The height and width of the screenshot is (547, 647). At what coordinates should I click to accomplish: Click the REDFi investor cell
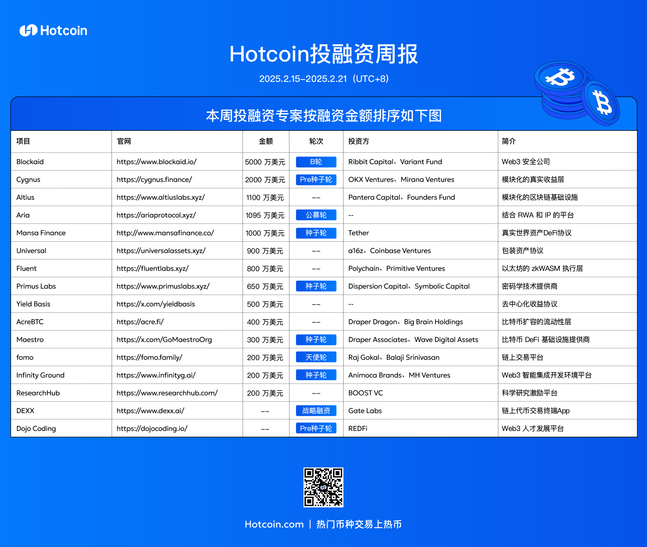358,429
